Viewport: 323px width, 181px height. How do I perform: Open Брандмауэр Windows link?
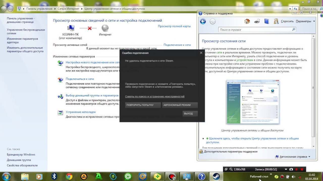21,155
